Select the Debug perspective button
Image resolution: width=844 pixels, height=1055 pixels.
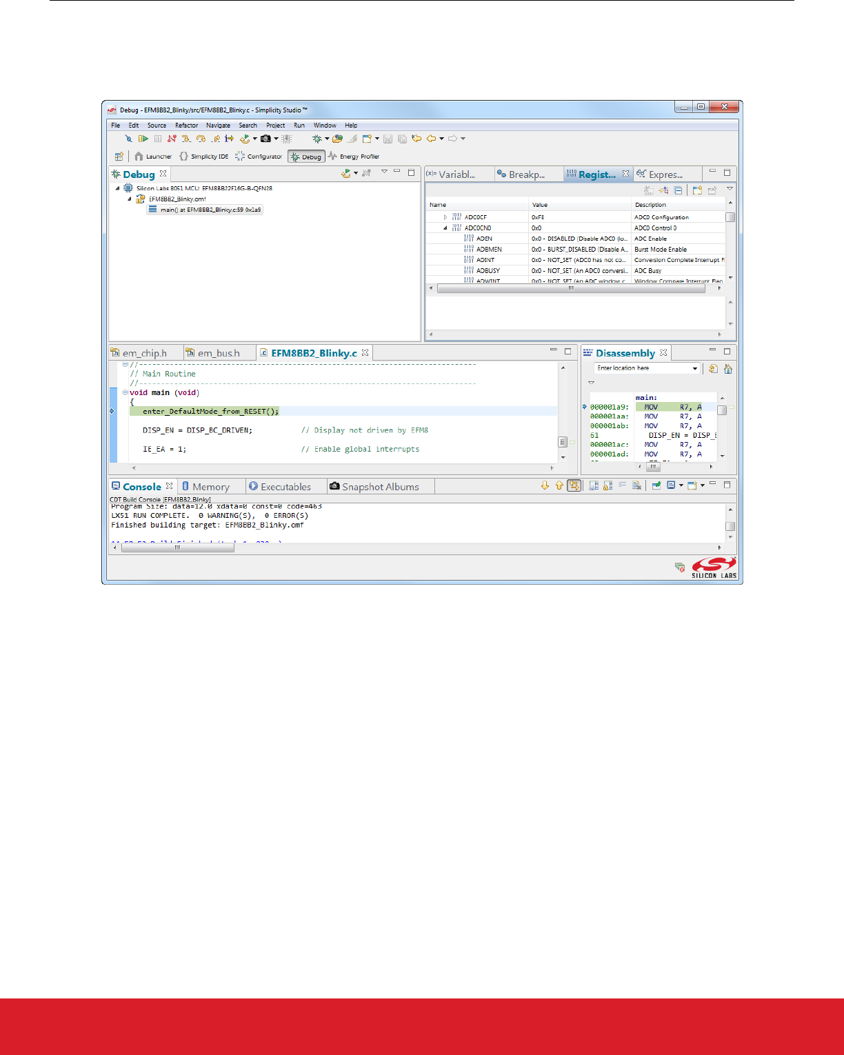[x=307, y=157]
